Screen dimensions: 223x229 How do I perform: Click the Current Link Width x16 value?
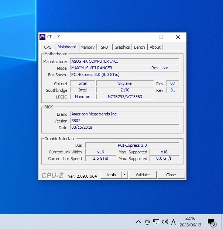pos(100,152)
